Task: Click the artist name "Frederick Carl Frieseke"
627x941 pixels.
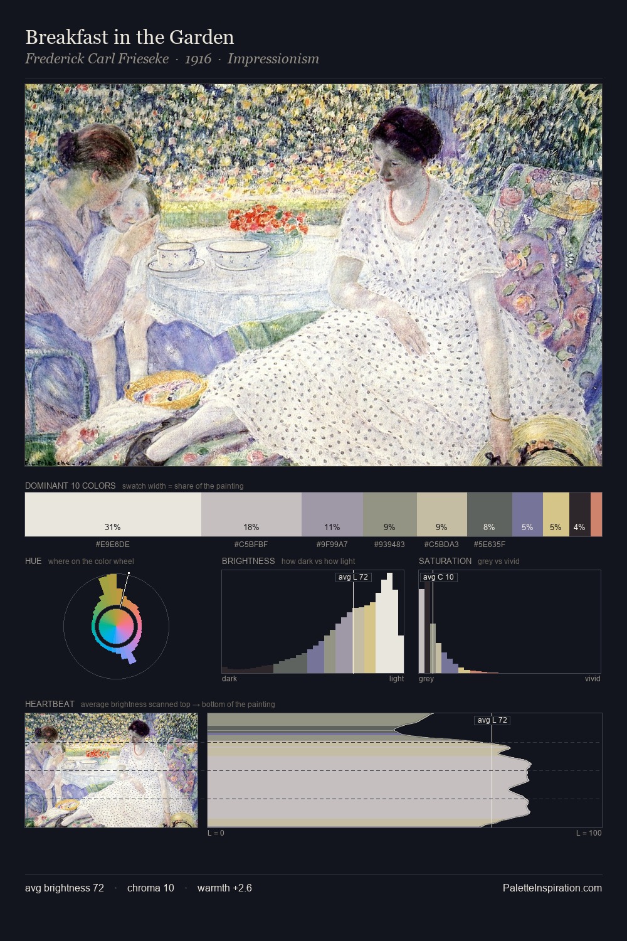Action: pos(97,59)
